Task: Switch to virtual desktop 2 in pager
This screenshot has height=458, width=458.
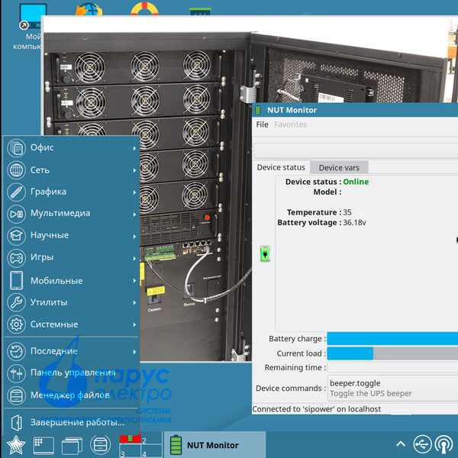Action: coord(152,439)
